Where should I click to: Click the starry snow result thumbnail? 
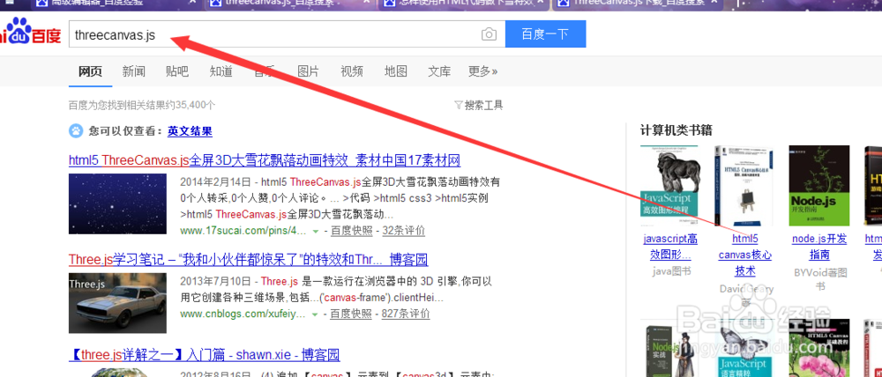(117, 203)
